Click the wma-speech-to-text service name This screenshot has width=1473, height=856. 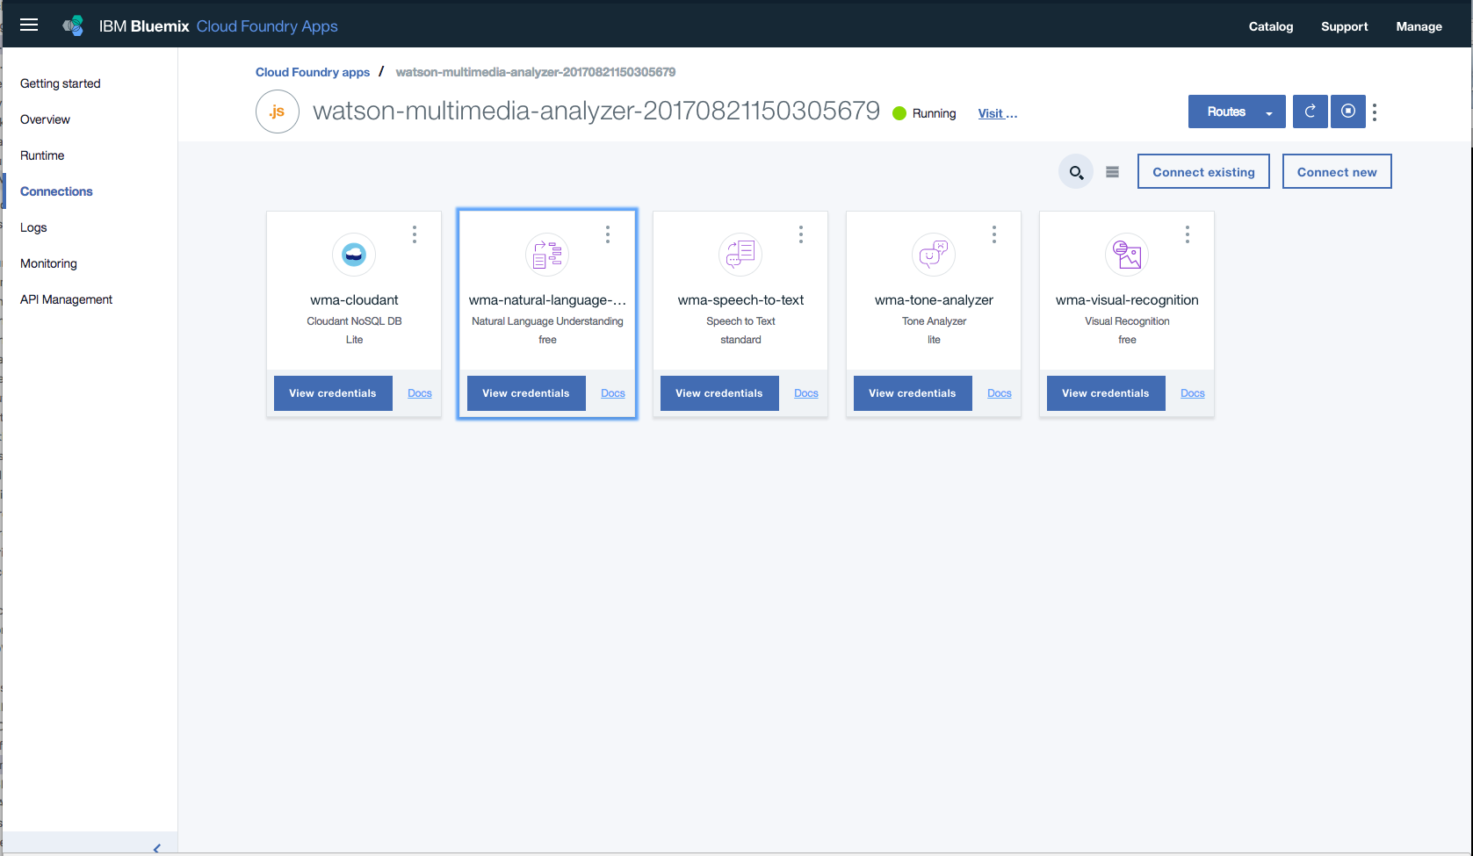coord(740,300)
